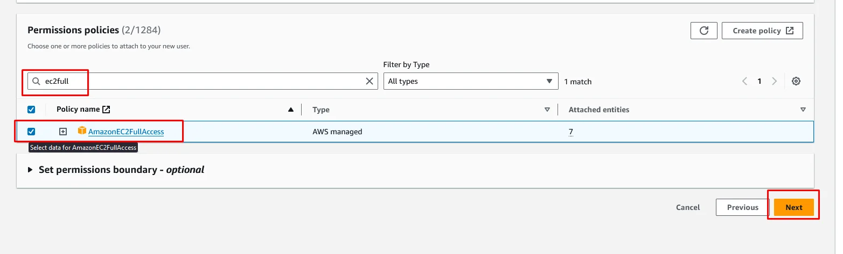Click the attached entities count 7
Viewport: 843px width, 254px height.
click(x=570, y=132)
